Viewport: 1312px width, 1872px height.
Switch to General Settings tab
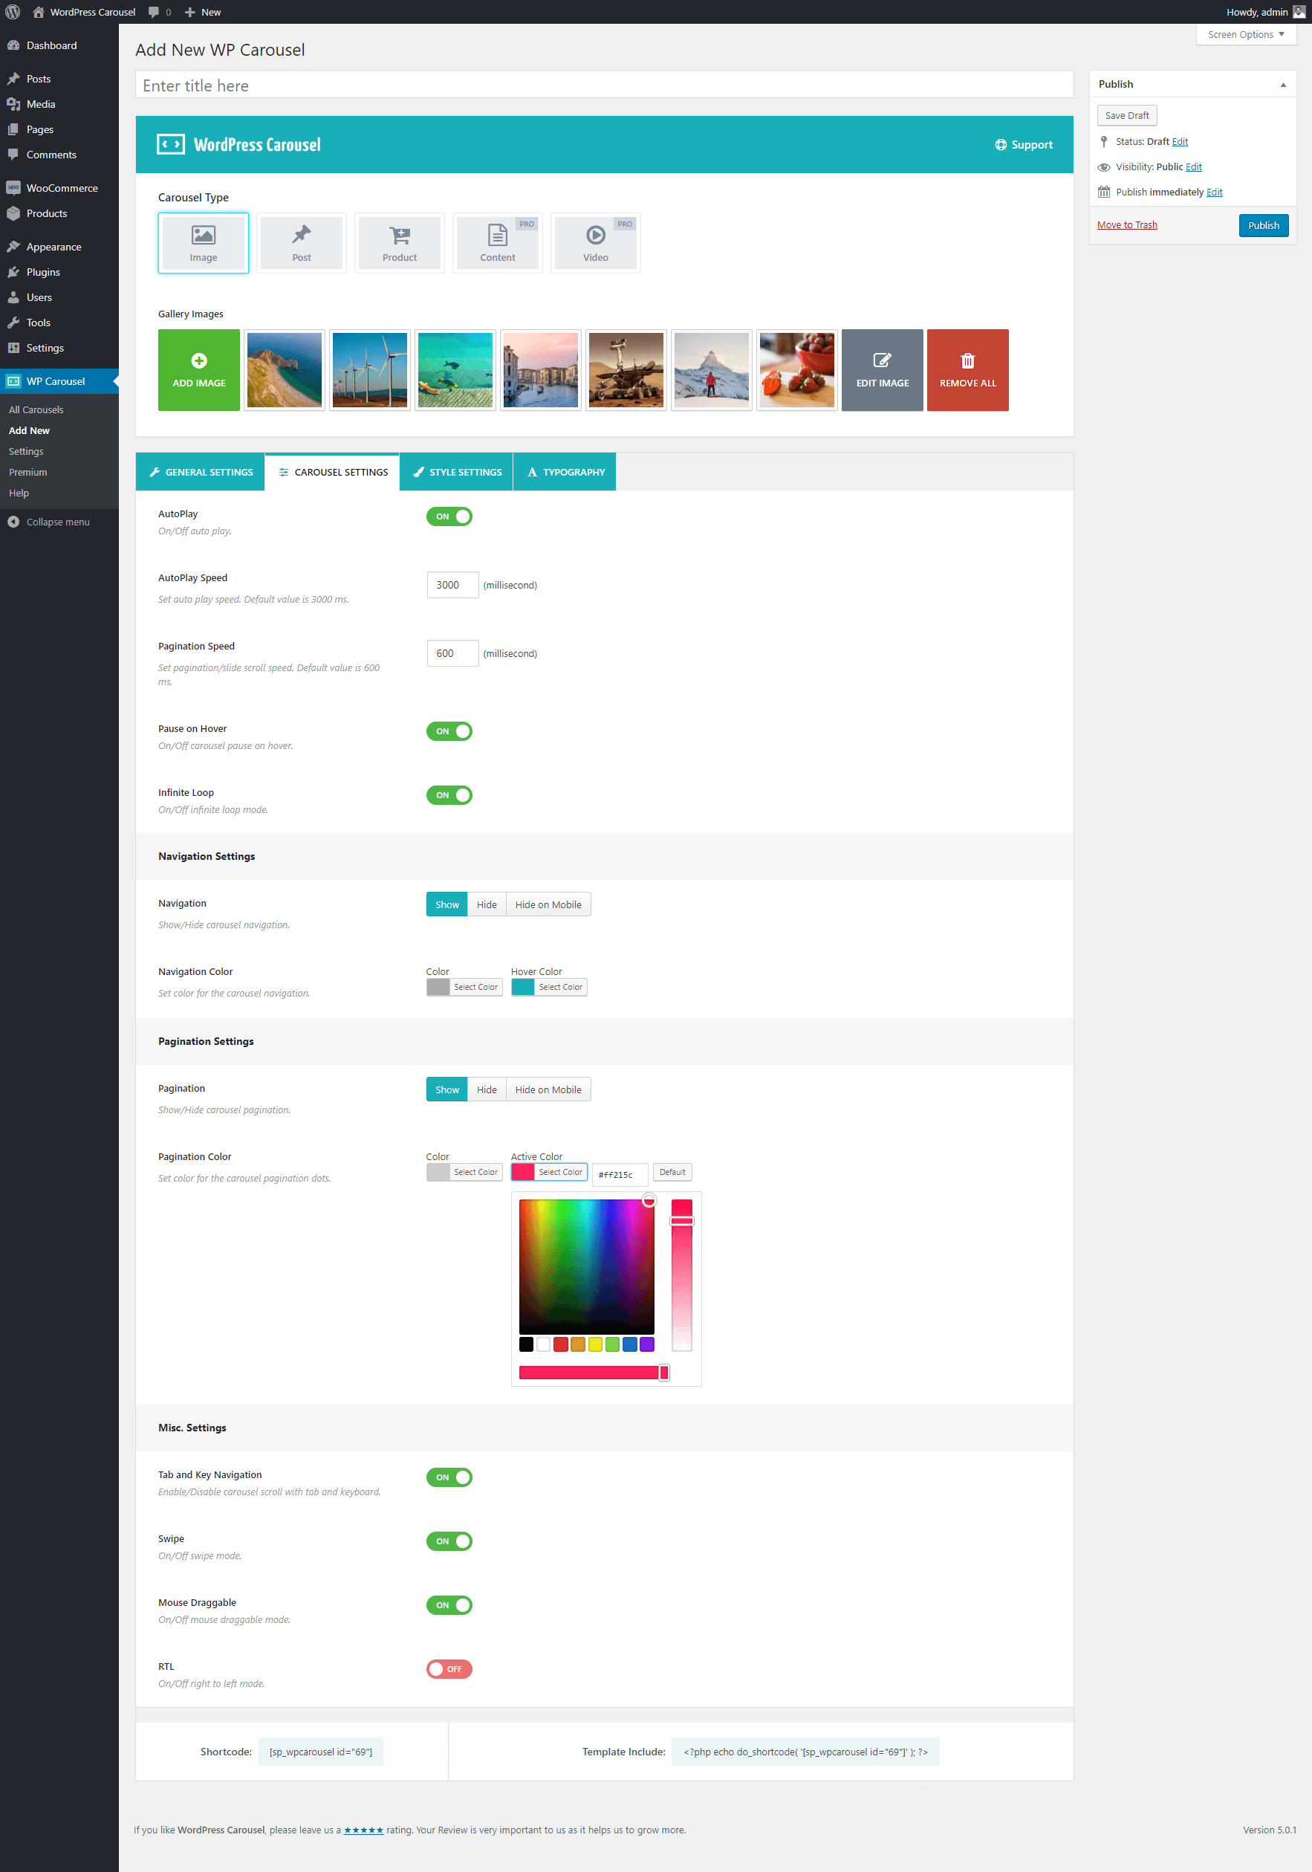[201, 472]
